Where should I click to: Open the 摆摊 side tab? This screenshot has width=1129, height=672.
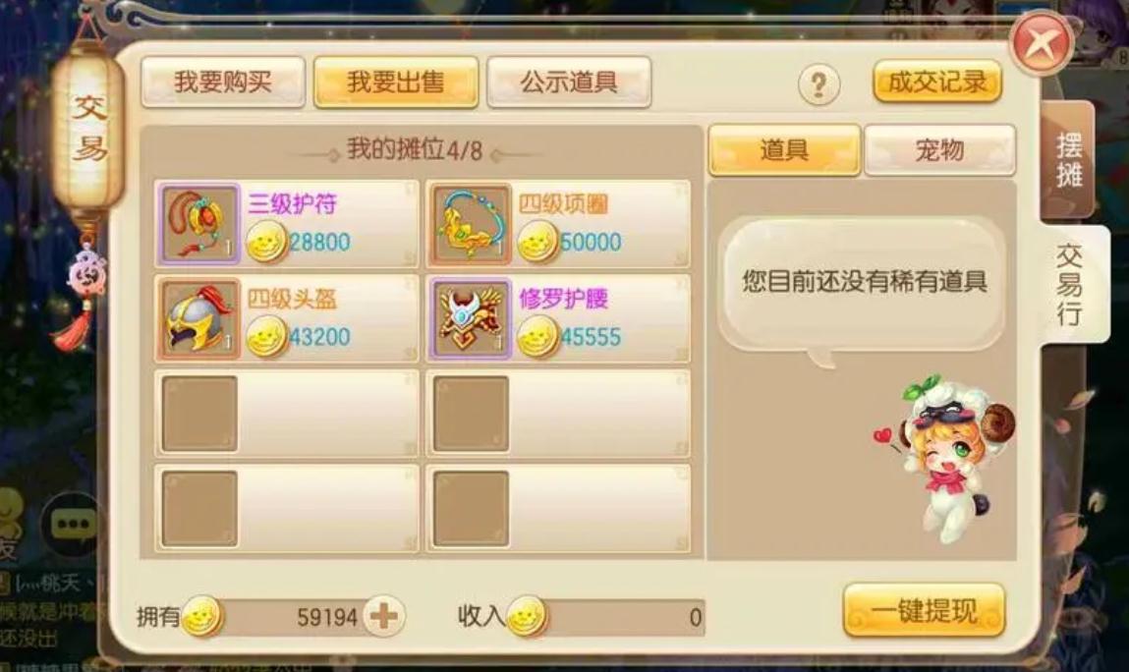pos(1068,160)
